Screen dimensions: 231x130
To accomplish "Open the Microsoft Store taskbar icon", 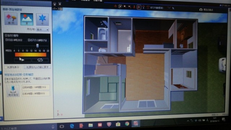I will point(118,124).
